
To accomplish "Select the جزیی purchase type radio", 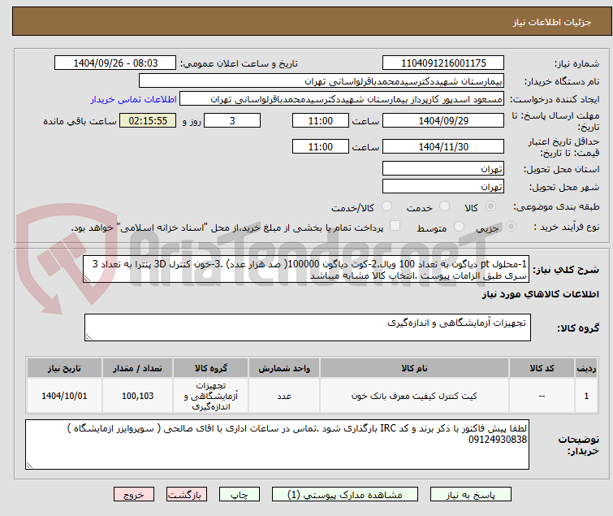I will click(511, 227).
